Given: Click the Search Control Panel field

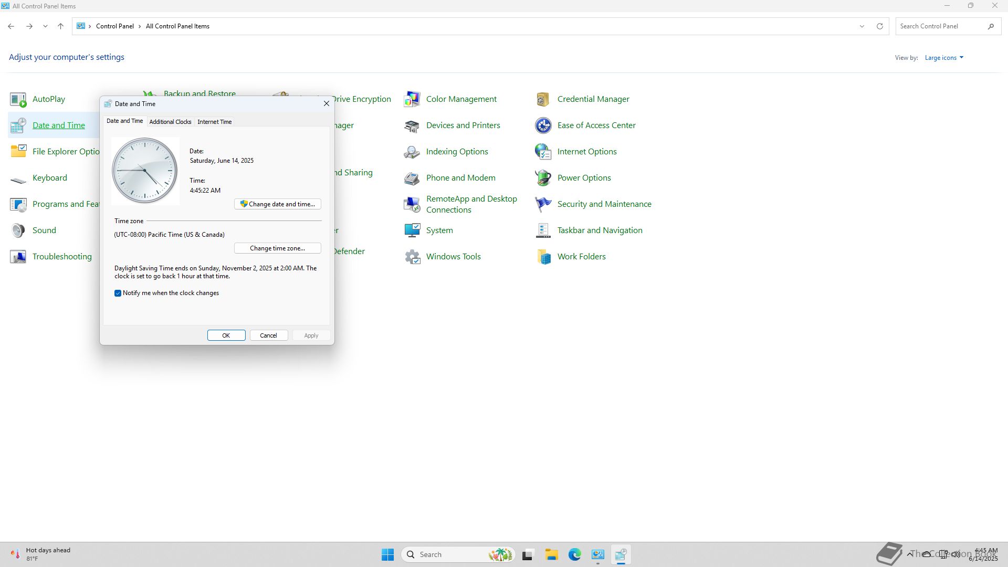Looking at the screenshot, I should (x=940, y=26).
